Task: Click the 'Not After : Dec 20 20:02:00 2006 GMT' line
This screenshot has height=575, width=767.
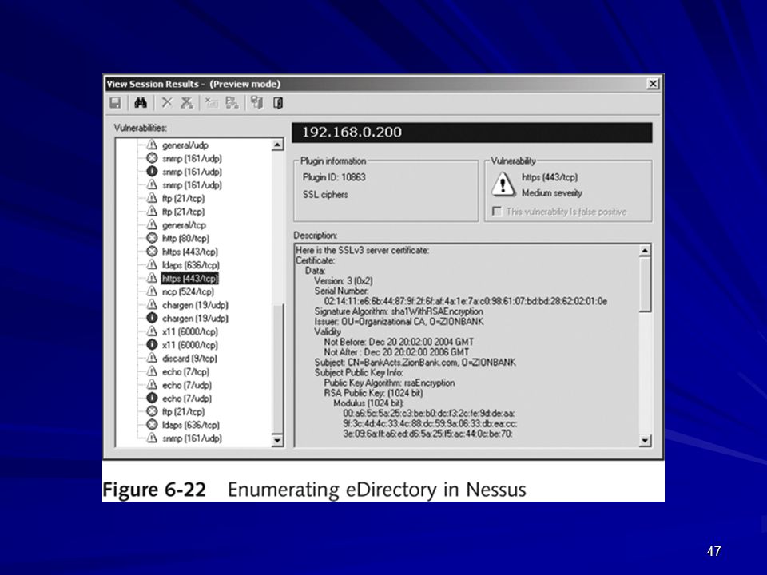Action: pyautogui.click(x=396, y=352)
